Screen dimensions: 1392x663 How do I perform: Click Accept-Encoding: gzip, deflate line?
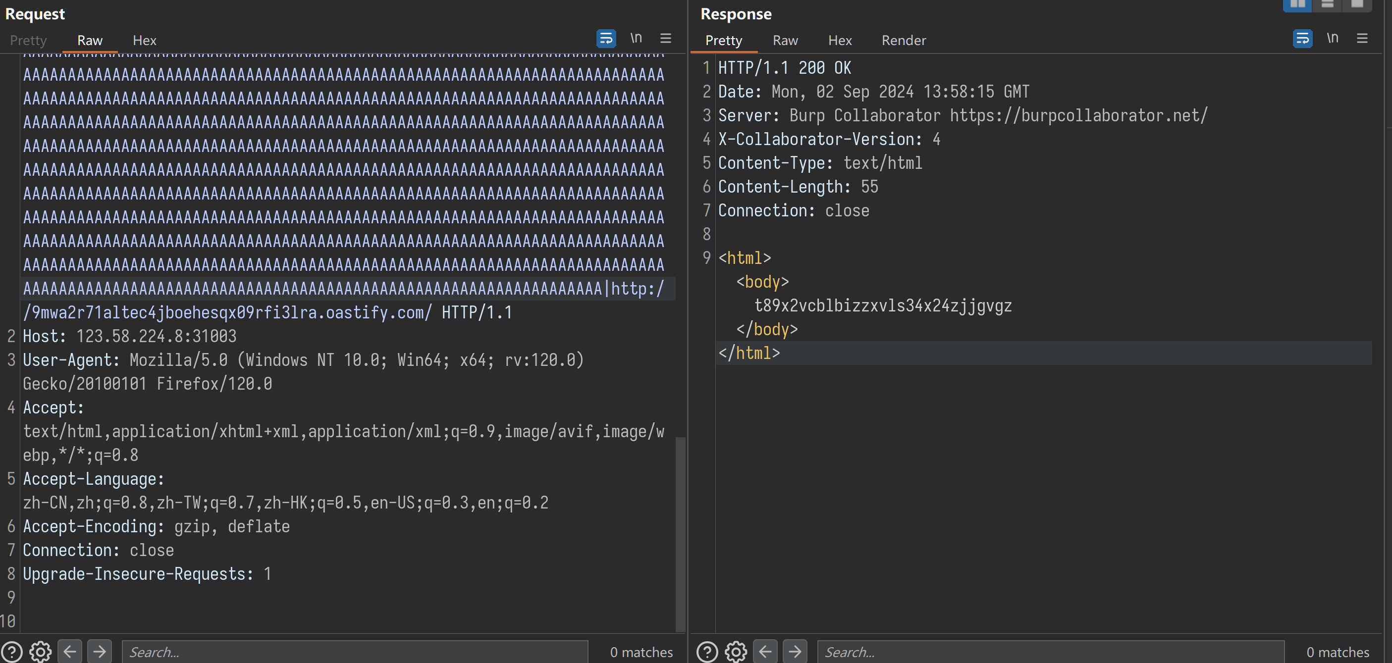coord(156,526)
